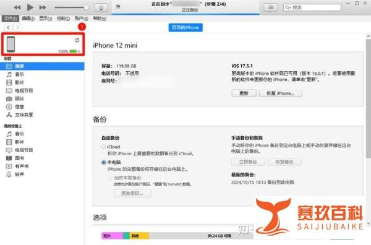This screenshot has width=371, height=245.
Task: Click the 89.24 GB 可用 free space bar
Action: click(201, 236)
